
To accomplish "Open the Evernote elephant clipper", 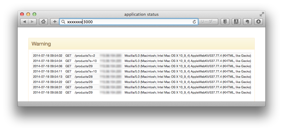I will coord(247,22).
